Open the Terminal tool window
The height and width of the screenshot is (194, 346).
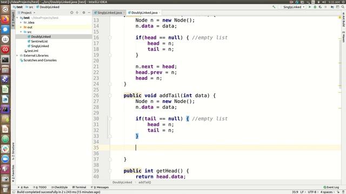click(79, 187)
